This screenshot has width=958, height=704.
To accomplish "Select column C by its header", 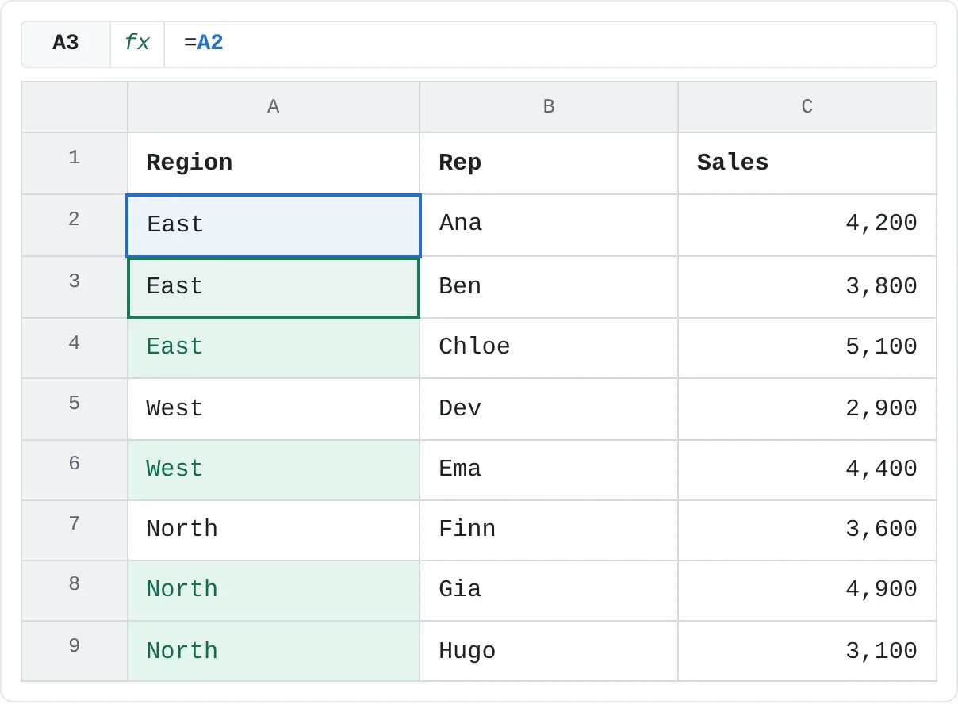I will point(807,107).
